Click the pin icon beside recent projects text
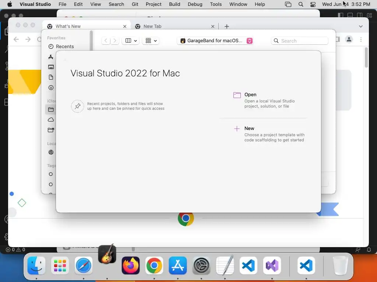The height and width of the screenshot is (282, 377). tap(77, 106)
